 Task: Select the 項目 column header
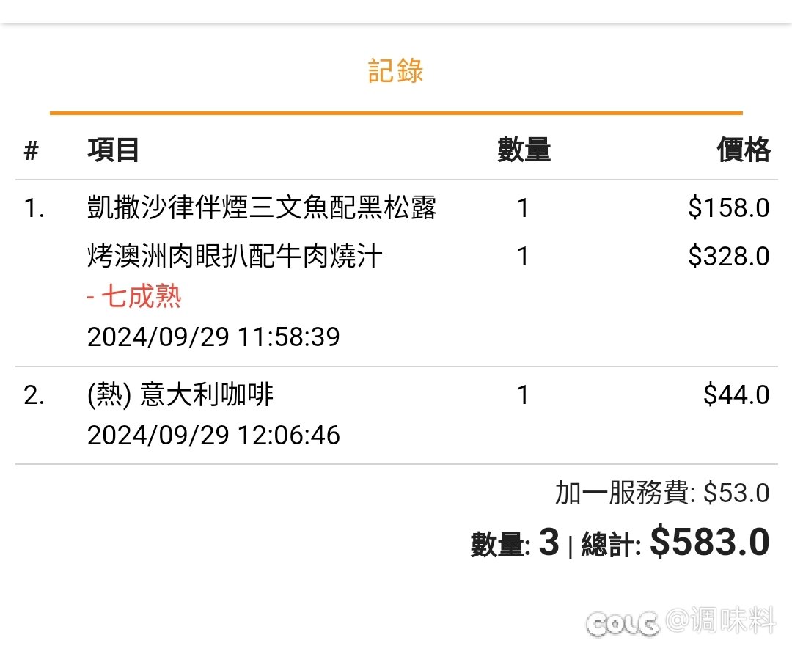pyautogui.click(x=113, y=150)
